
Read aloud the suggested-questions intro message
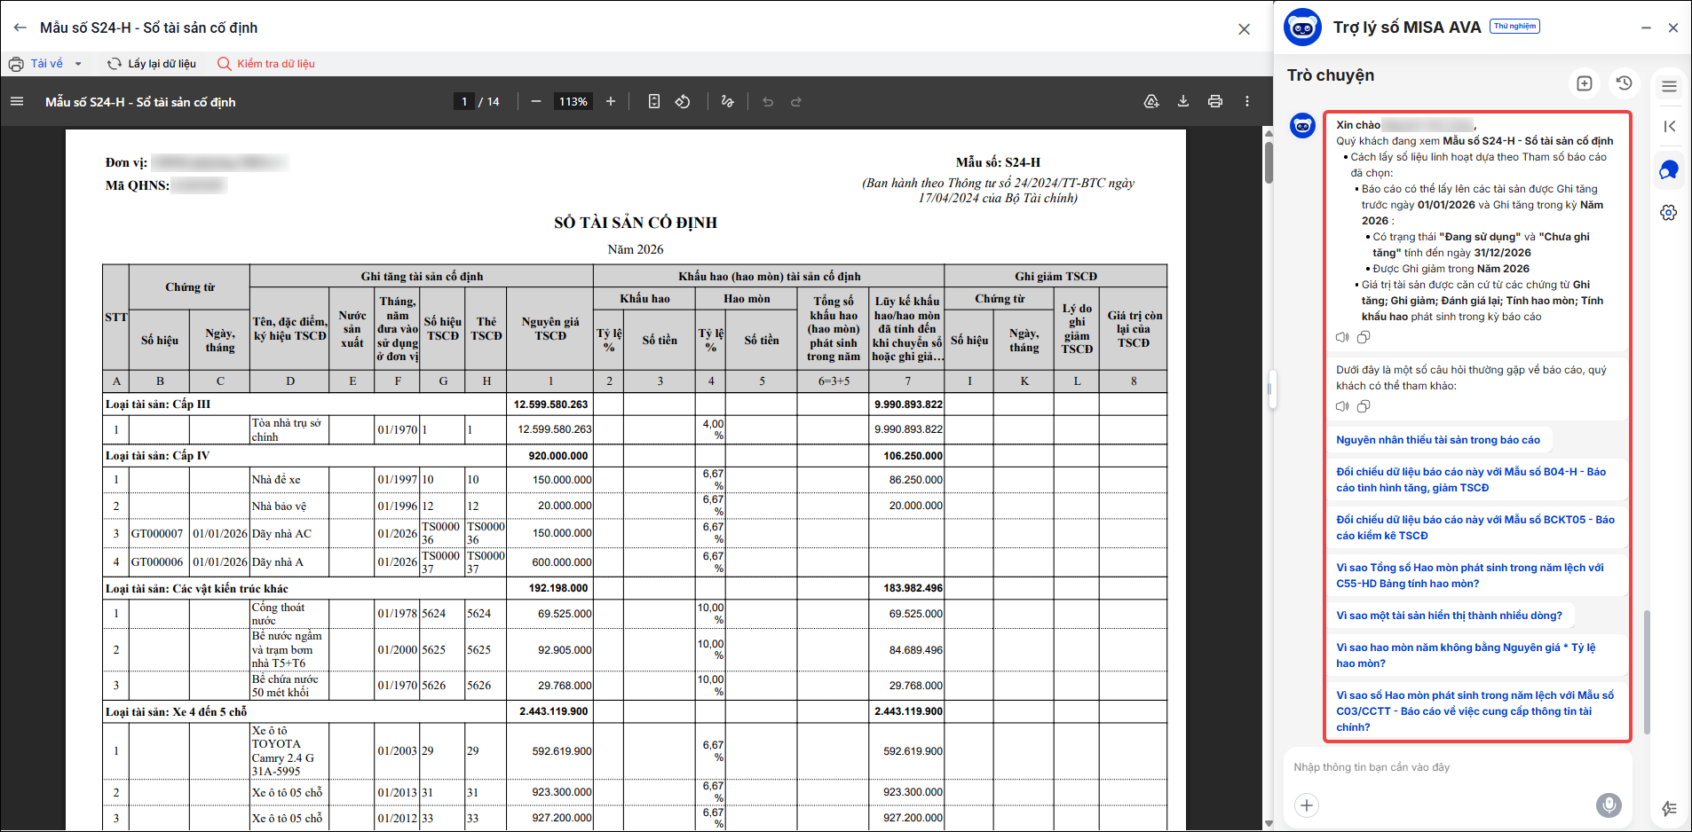point(1342,406)
